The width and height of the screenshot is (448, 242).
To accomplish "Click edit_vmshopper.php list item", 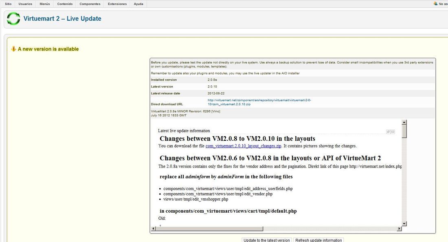I will pyautogui.click(x=196, y=199).
